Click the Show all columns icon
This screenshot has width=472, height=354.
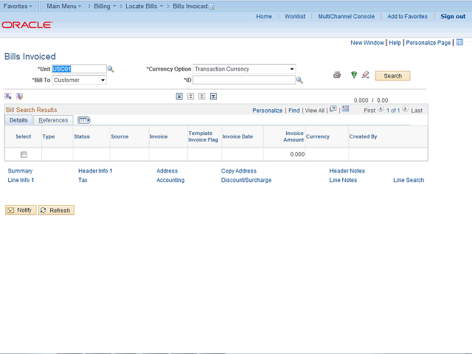83,120
